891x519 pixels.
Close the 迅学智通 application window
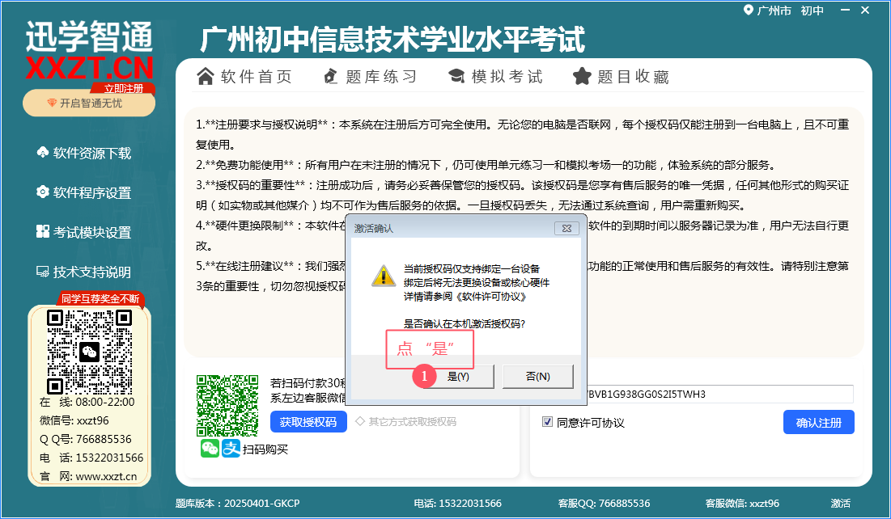pyautogui.click(x=865, y=10)
